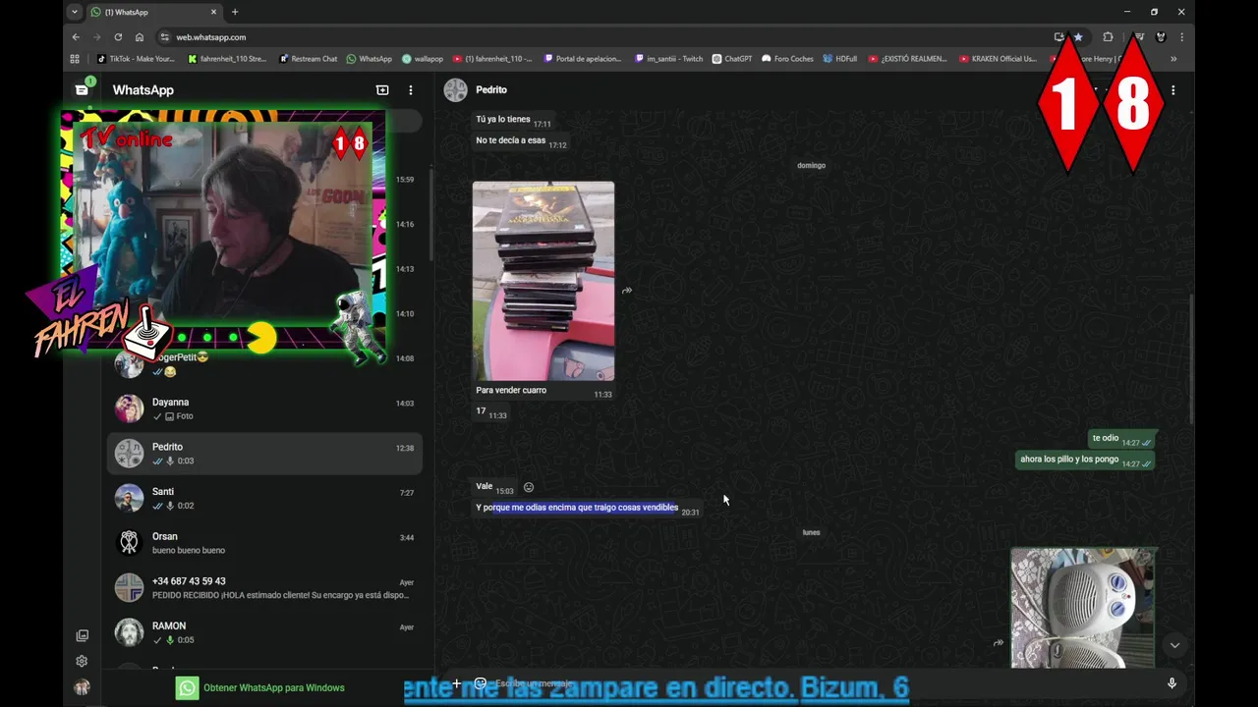Viewport: 1258px width, 707px height.
Task: Expand the tab search dropdown arrow
Action: click(75, 12)
